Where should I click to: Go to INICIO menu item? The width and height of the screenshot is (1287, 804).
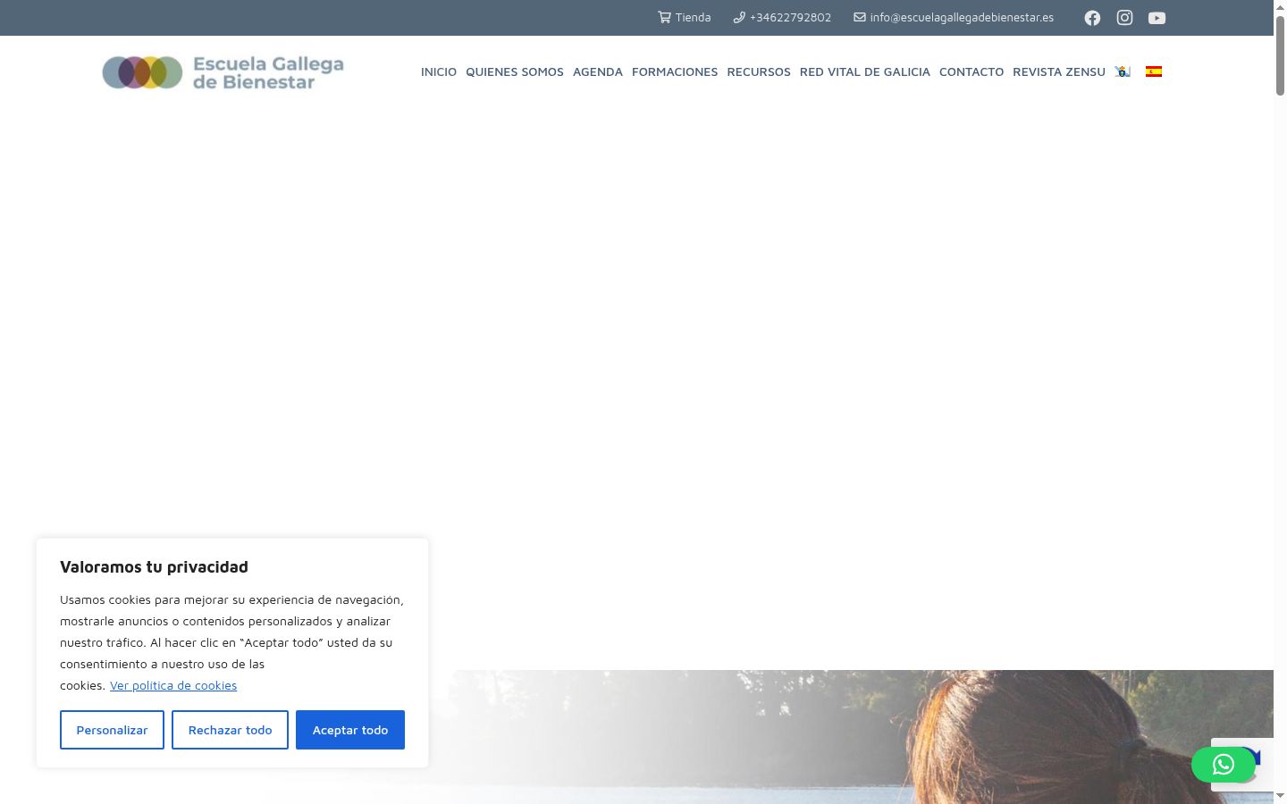click(x=439, y=71)
